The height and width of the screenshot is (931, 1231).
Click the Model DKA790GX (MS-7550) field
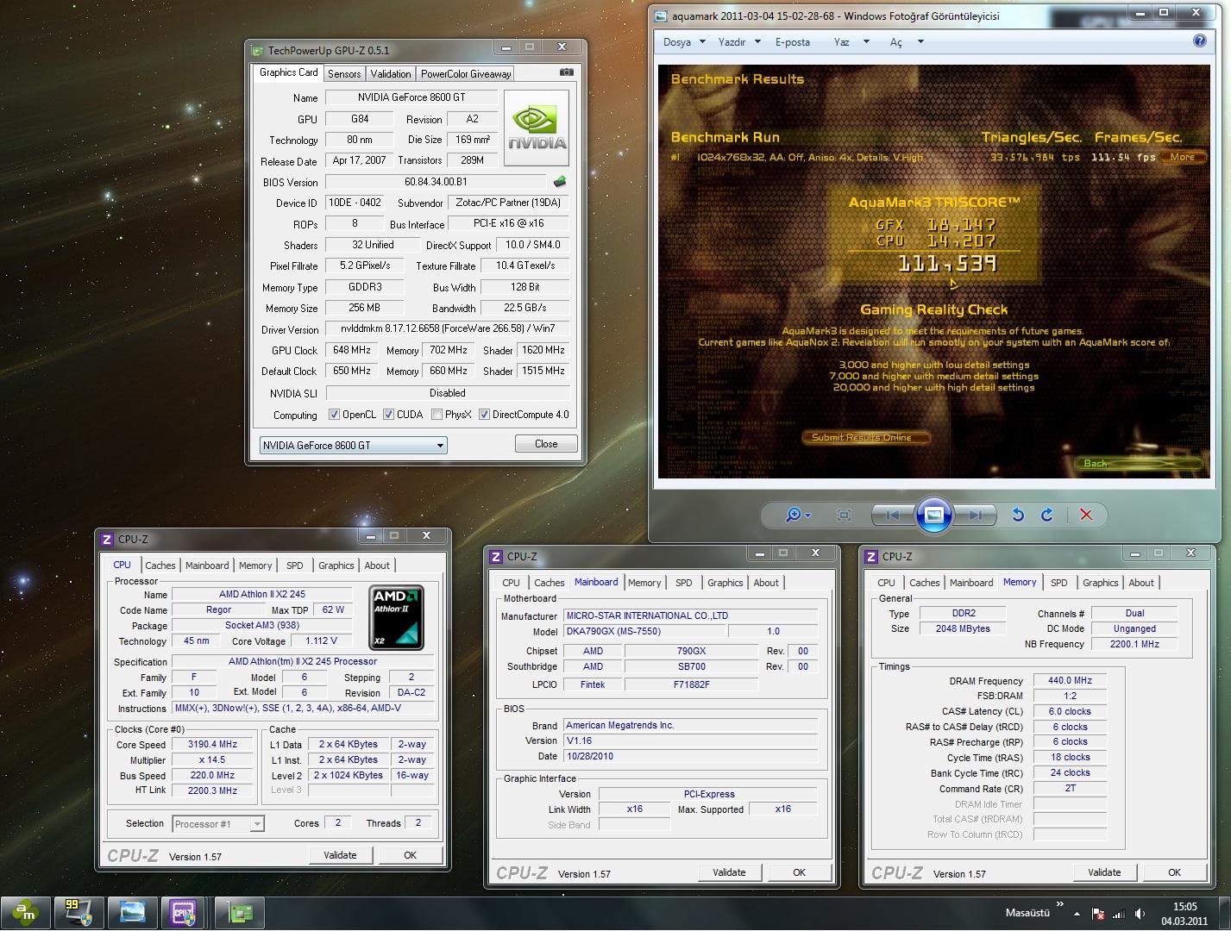coord(645,632)
